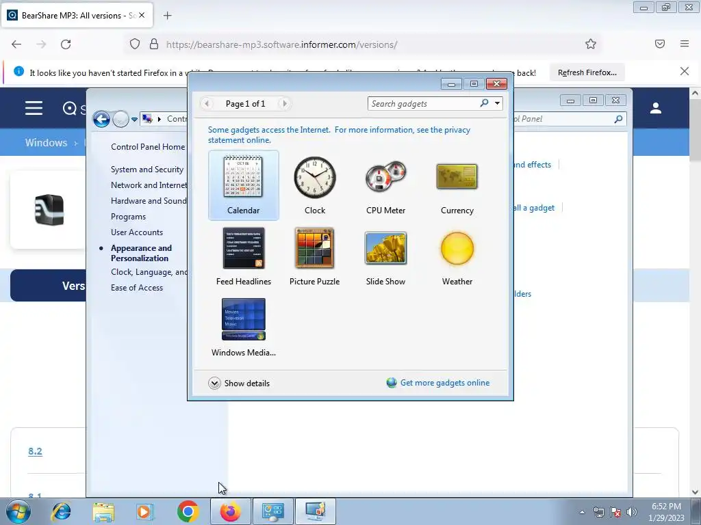Open Appearance and Personalization category
Viewport: 701px width, 525px height.
[x=141, y=253]
